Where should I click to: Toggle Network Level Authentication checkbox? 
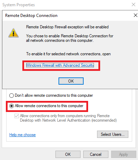(x=17, y=116)
